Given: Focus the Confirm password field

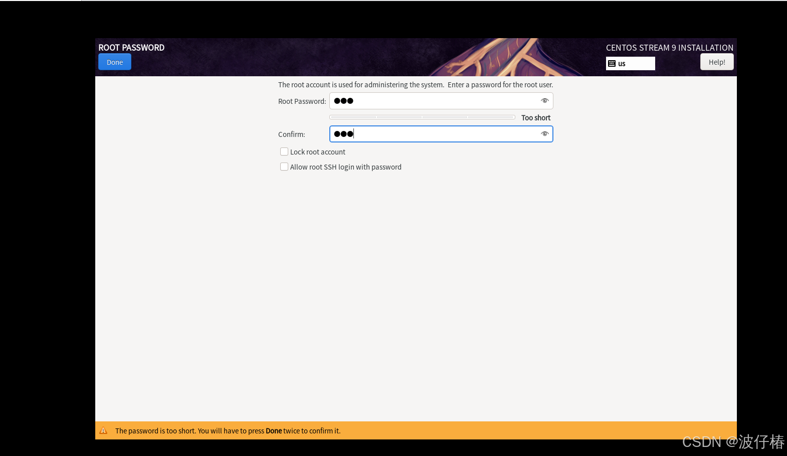Looking at the screenshot, I should (441, 134).
